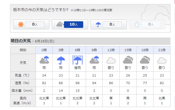Image resolution: width=175 pixels, height=110 pixels.
Task: Click the 12時 cloudy weather icon
Action: click(111, 60)
